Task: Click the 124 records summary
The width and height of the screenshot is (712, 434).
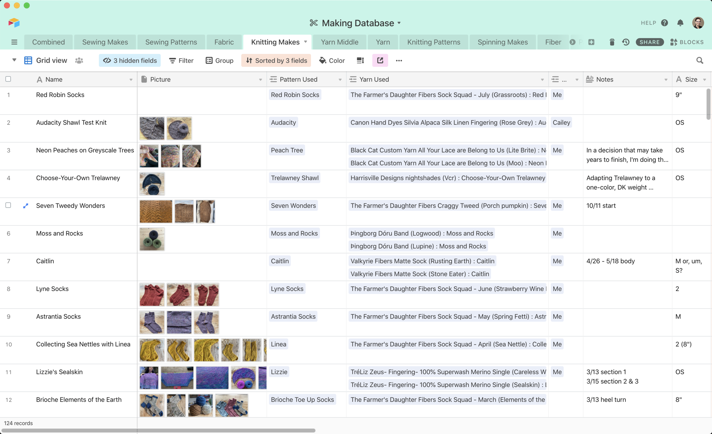Action: coord(18,423)
